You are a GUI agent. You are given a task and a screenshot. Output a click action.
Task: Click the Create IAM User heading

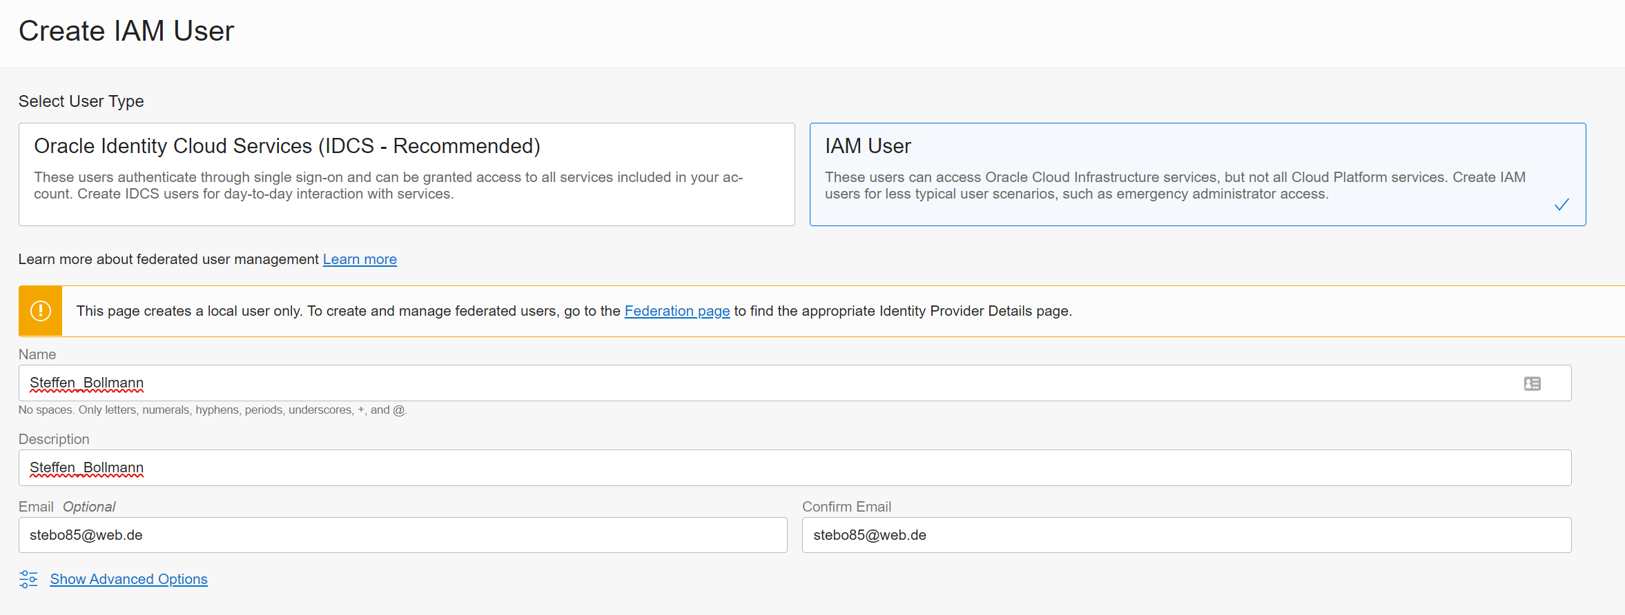pyautogui.click(x=126, y=31)
